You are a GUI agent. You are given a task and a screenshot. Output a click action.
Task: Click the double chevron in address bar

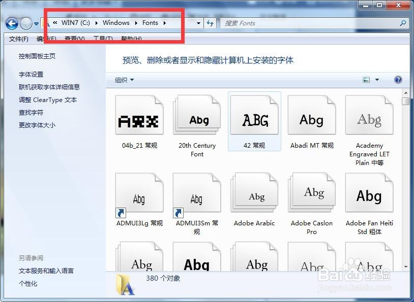pyautogui.click(x=55, y=23)
